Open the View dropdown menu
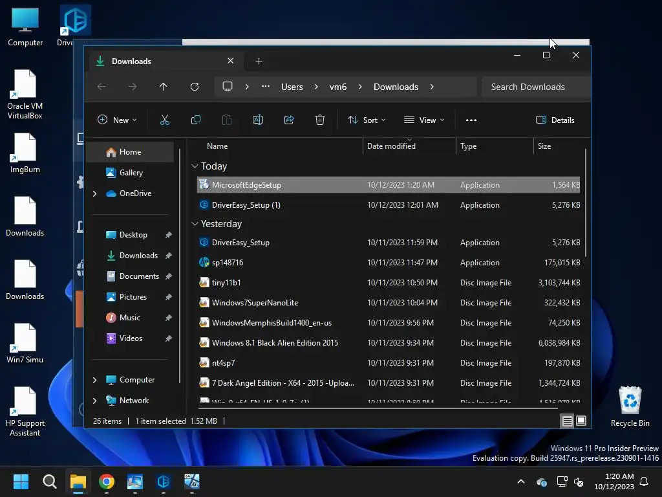 (x=424, y=120)
